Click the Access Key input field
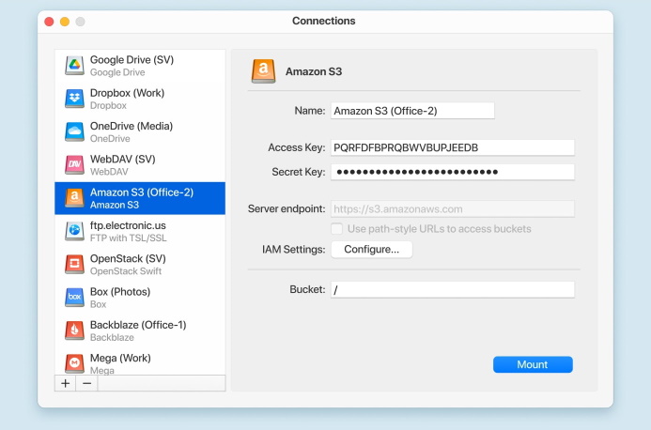The image size is (651, 430). [453, 147]
